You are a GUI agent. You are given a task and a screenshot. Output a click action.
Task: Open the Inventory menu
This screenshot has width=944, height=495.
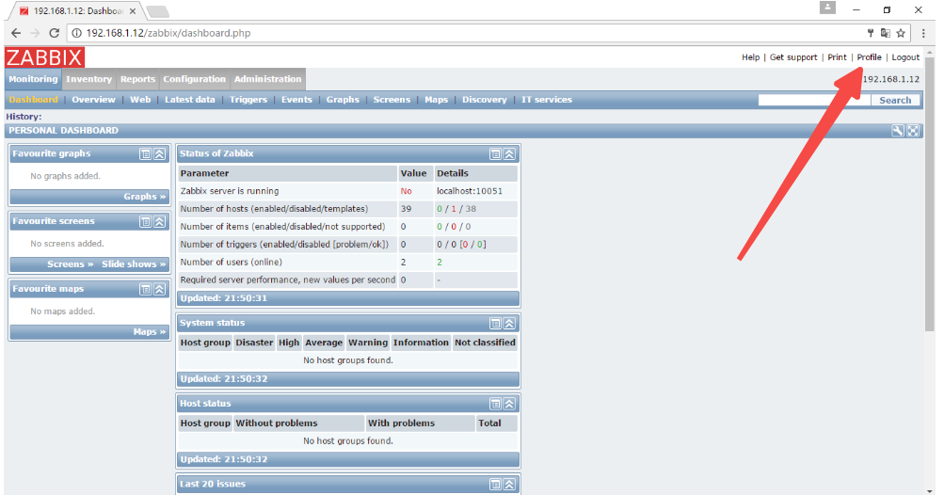click(89, 79)
